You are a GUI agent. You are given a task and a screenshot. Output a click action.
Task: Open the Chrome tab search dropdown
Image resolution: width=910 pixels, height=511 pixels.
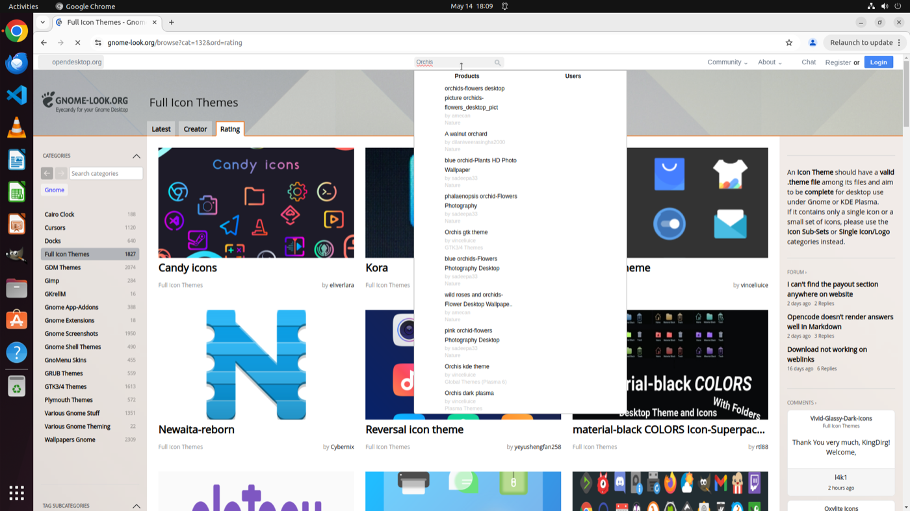pos(43,22)
